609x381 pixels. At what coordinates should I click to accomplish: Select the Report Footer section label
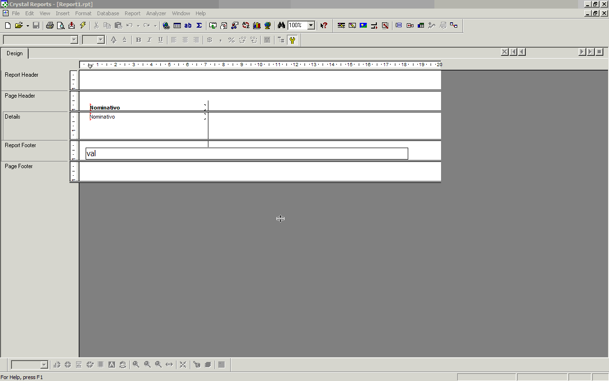(20, 145)
